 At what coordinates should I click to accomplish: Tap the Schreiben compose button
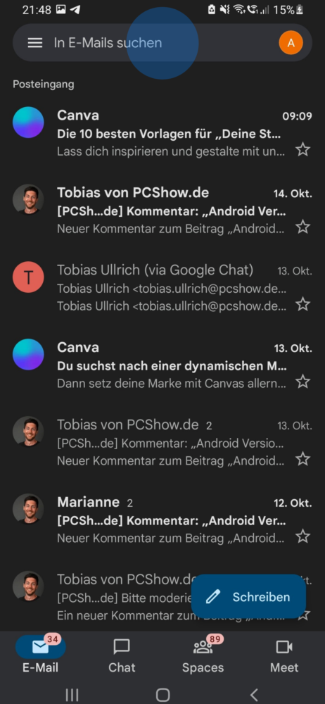pos(249,597)
